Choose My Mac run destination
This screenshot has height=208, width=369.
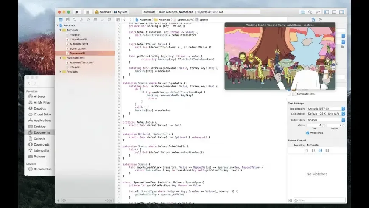[121, 12]
